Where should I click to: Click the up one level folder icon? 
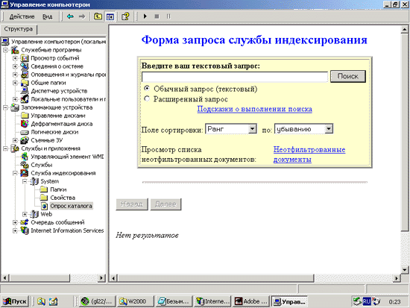98,16
